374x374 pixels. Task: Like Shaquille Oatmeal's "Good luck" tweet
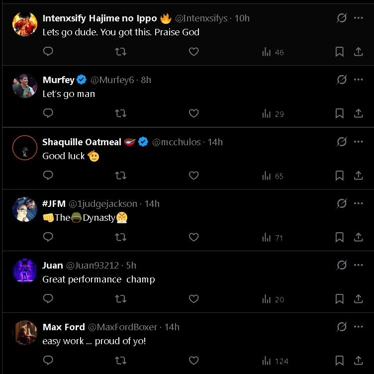194,175
